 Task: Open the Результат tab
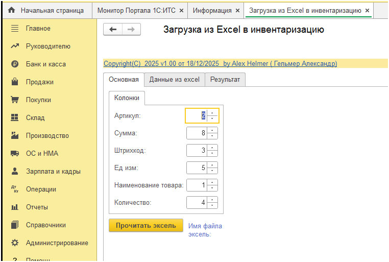(225, 80)
